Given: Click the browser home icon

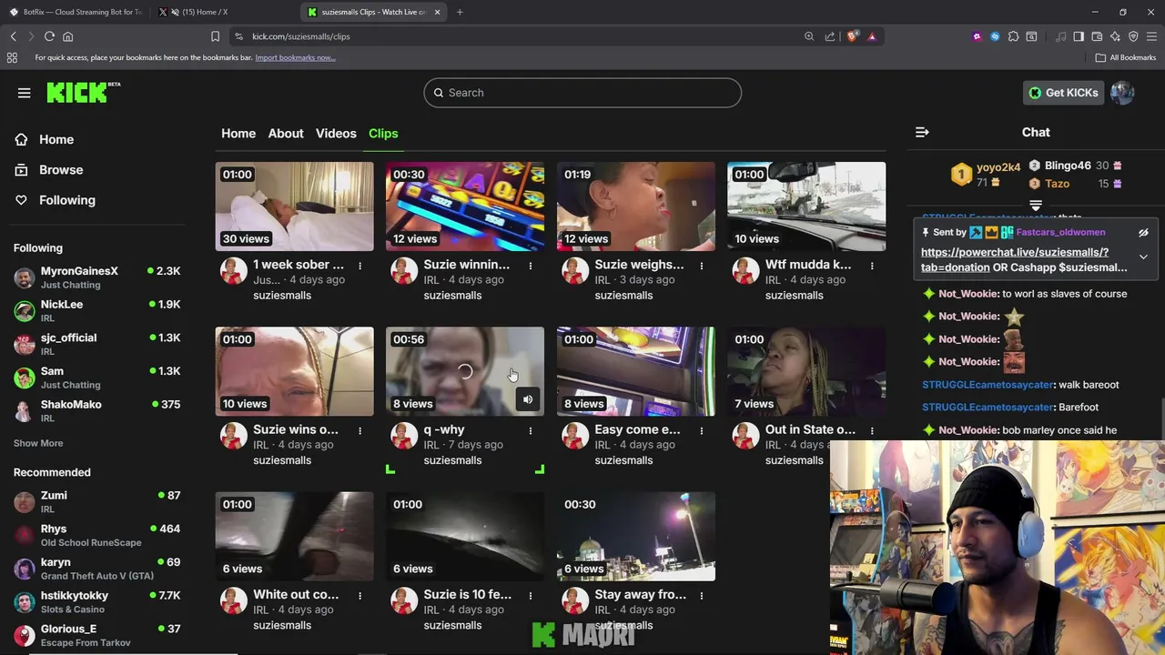Looking at the screenshot, I should pos(67,36).
